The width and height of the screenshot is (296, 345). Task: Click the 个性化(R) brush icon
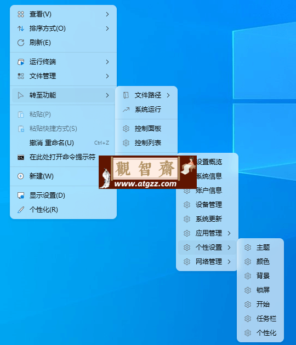[21, 210]
